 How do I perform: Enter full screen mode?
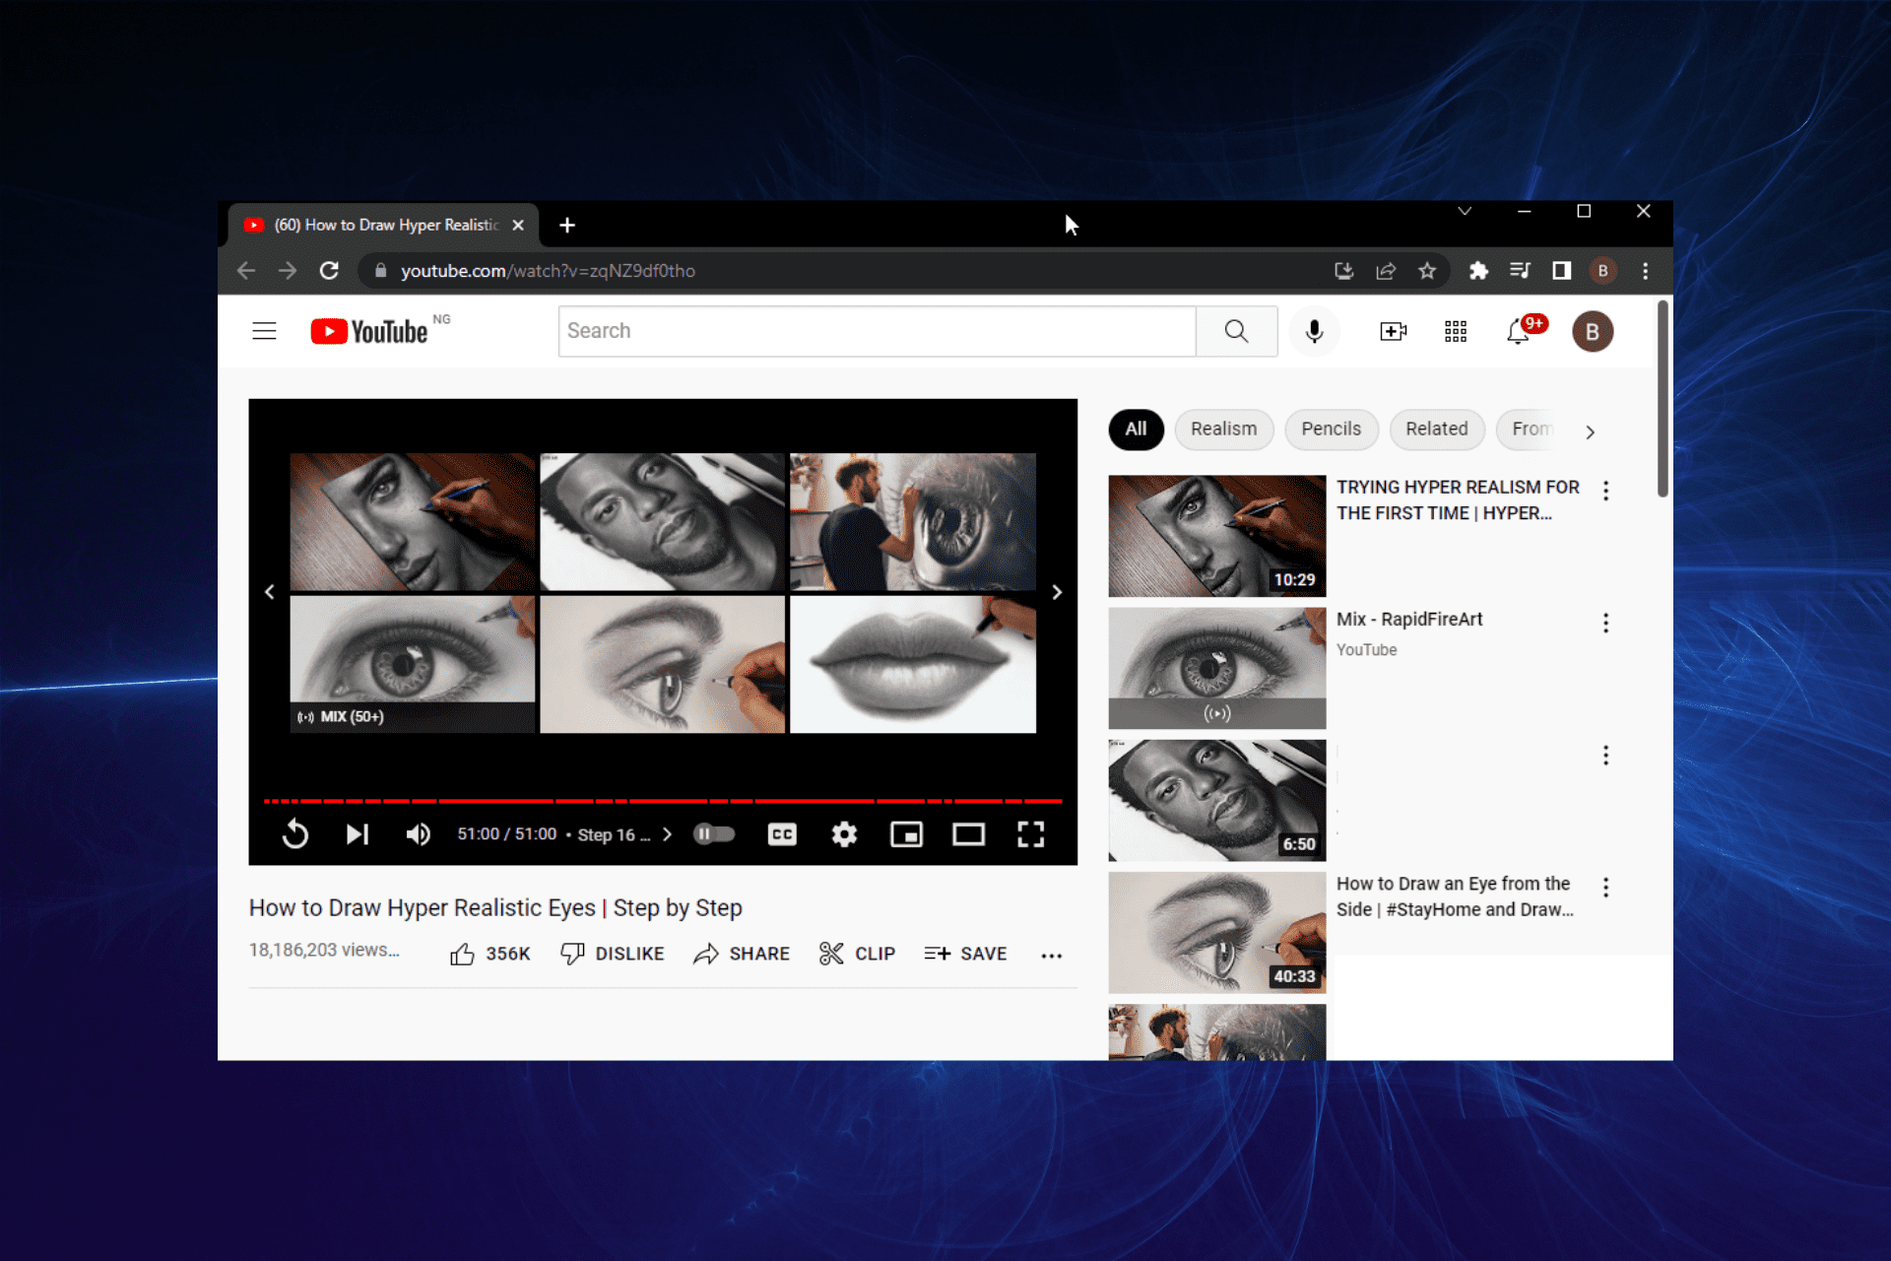coord(1031,834)
